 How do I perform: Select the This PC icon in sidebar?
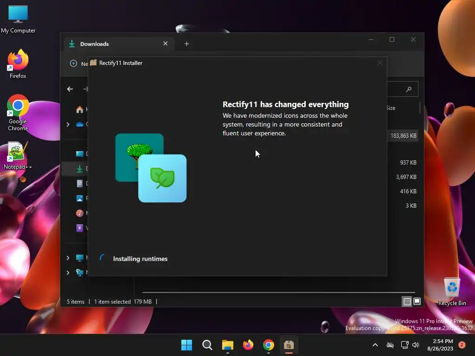tap(80, 258)
